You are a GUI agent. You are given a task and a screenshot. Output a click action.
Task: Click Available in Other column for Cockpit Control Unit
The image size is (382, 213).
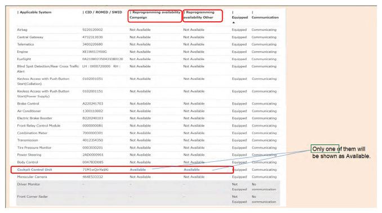[x=191, y=170]
